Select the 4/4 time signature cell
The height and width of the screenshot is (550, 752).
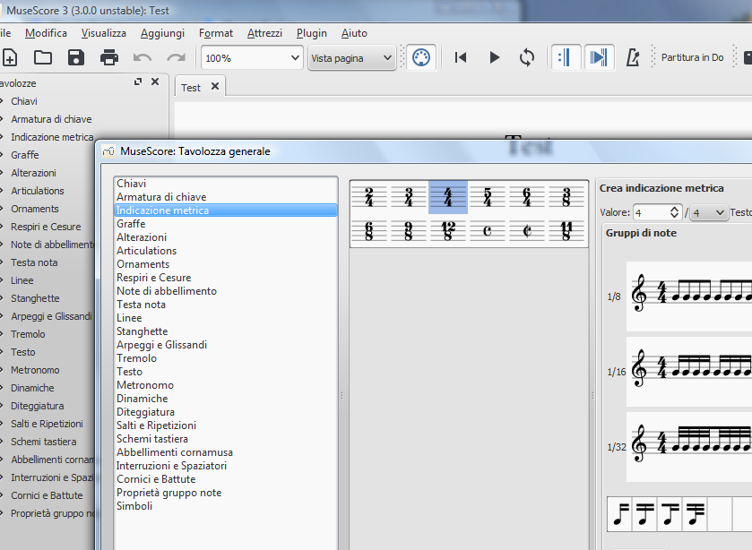[447, 196]
